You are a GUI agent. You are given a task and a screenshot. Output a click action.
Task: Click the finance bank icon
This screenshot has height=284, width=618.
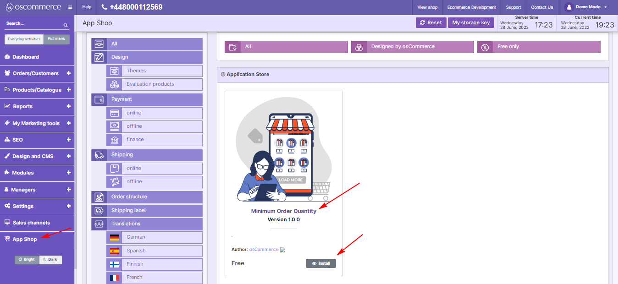click(x=114, y=140)
